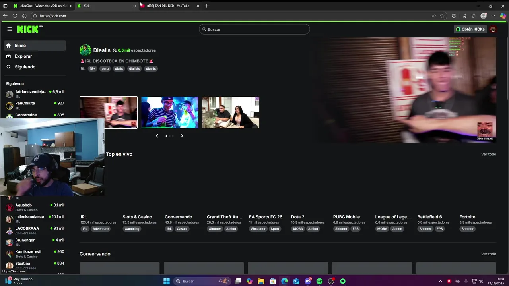Open PauChikita followed channel
The height and width of the screenshot is (286, 509).
pyautogui.click(x=35, y=105)
